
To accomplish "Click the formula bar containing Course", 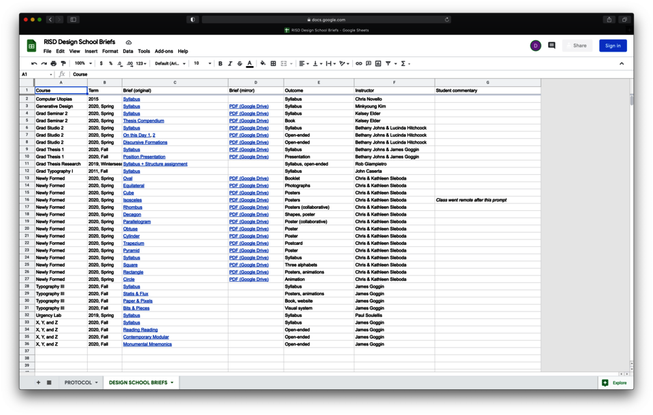I will [x=350, y=74].
